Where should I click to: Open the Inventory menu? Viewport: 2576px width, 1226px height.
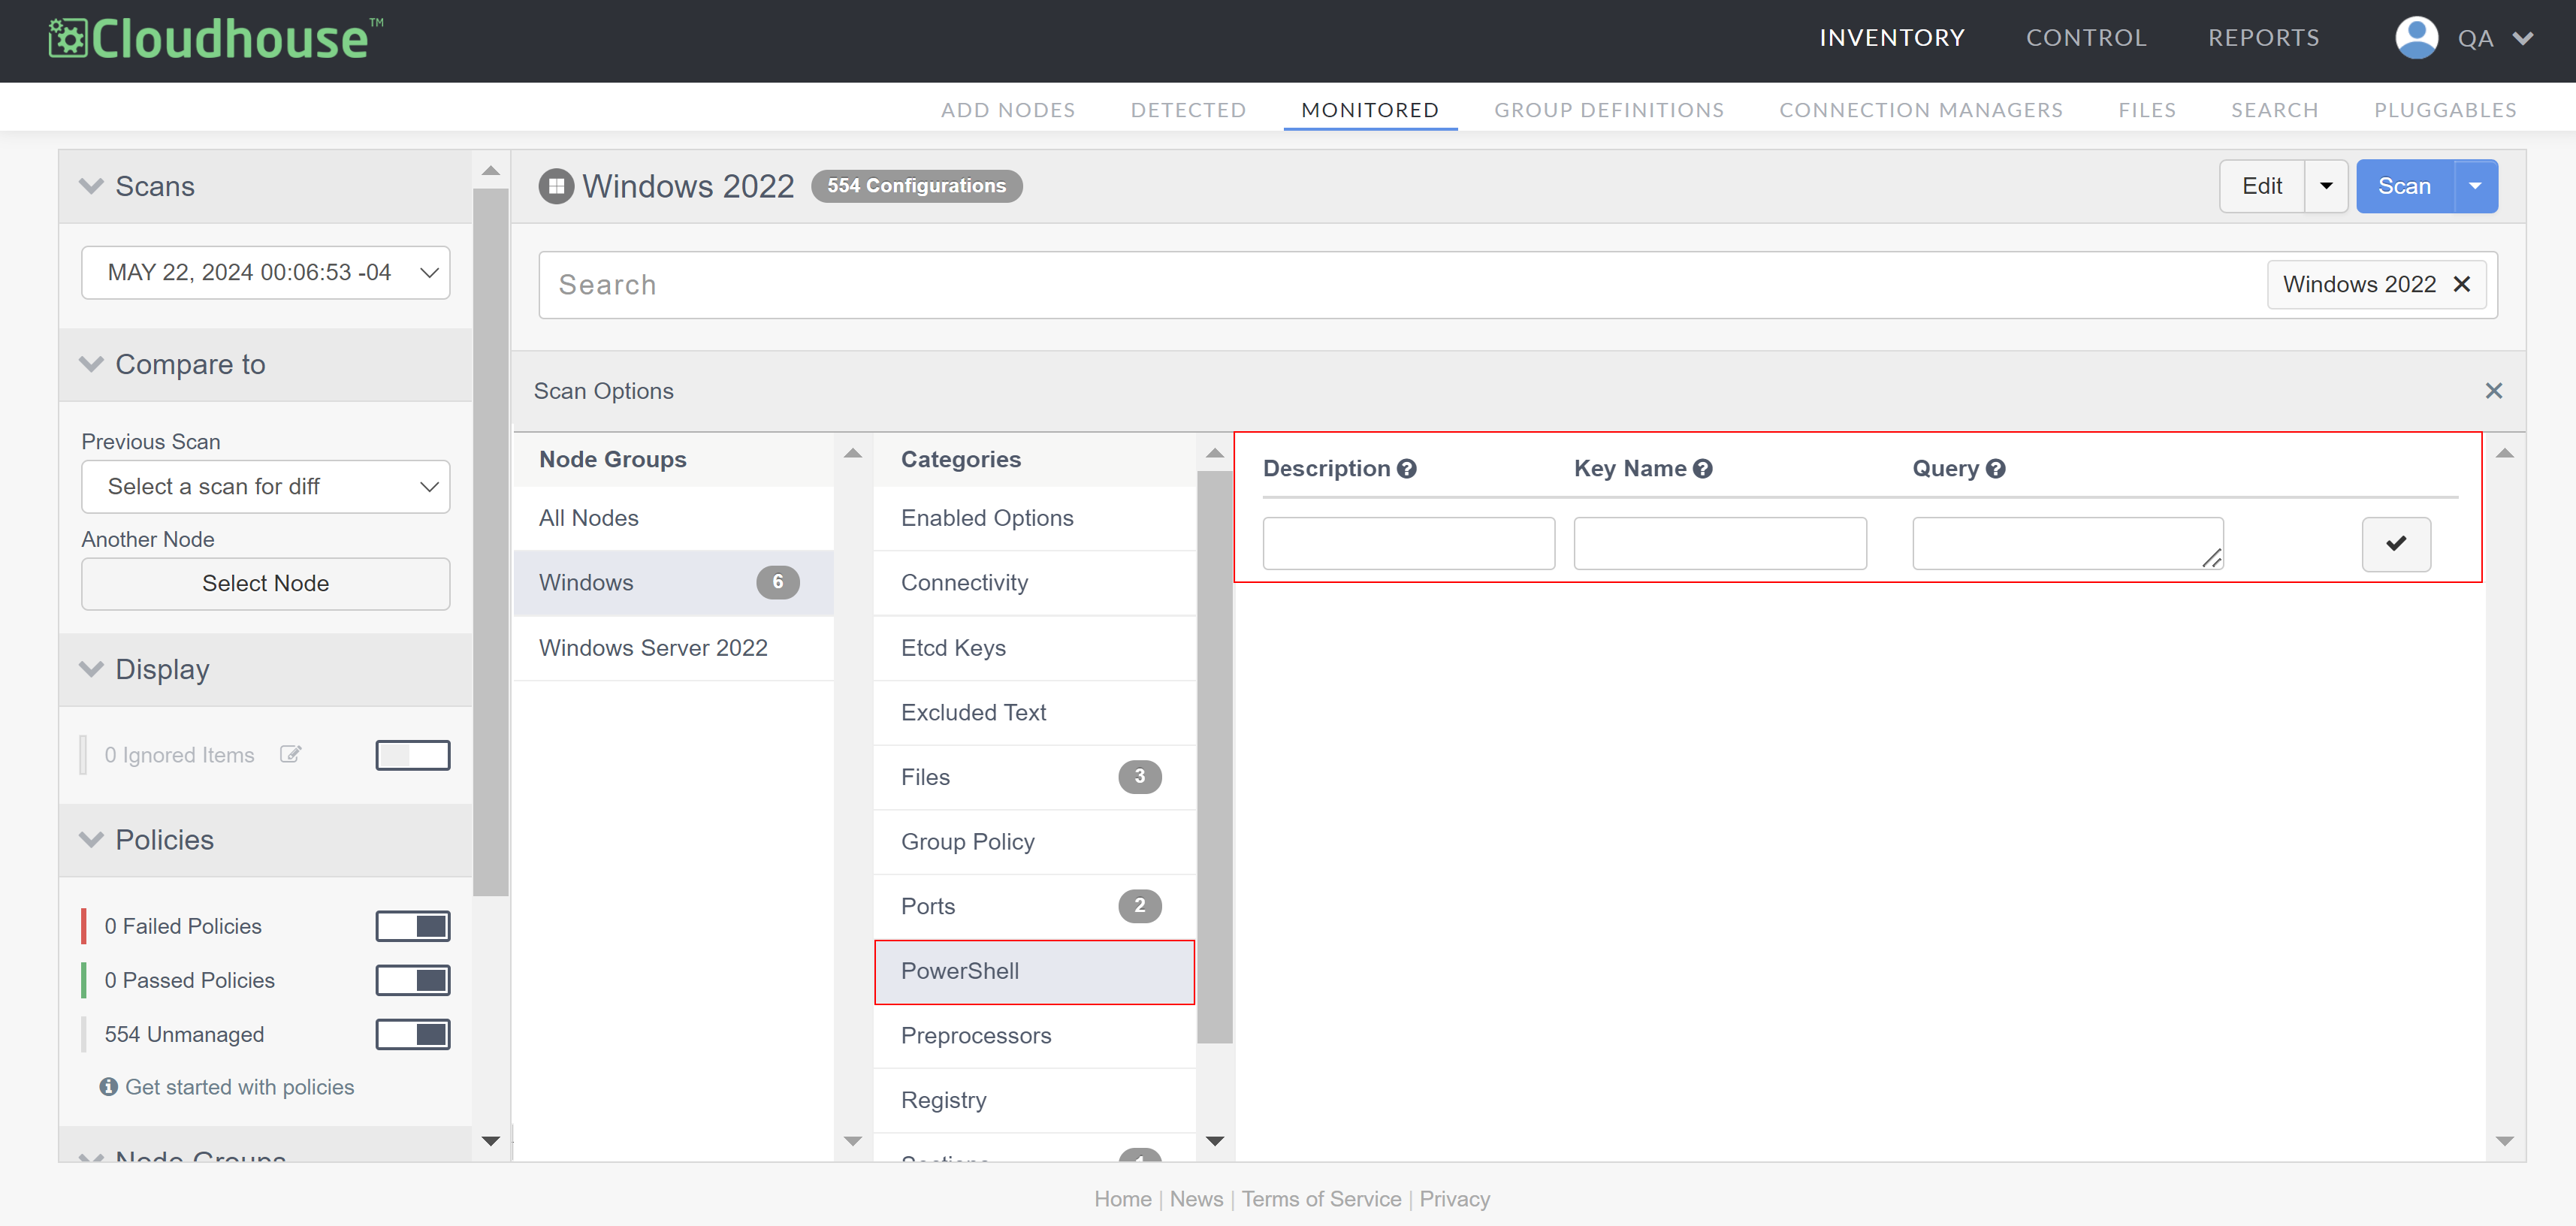click(1892, 38)
